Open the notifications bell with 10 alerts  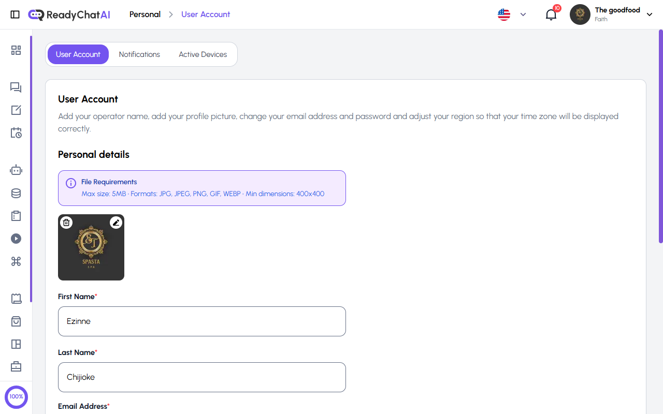point(551,14)
